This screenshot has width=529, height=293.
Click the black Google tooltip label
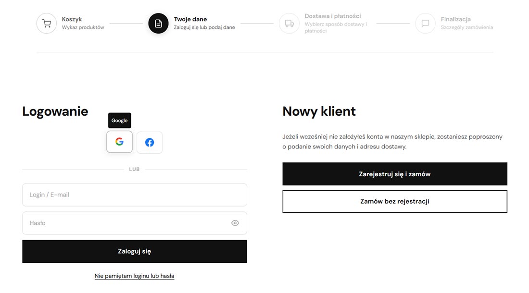point(119,121)
